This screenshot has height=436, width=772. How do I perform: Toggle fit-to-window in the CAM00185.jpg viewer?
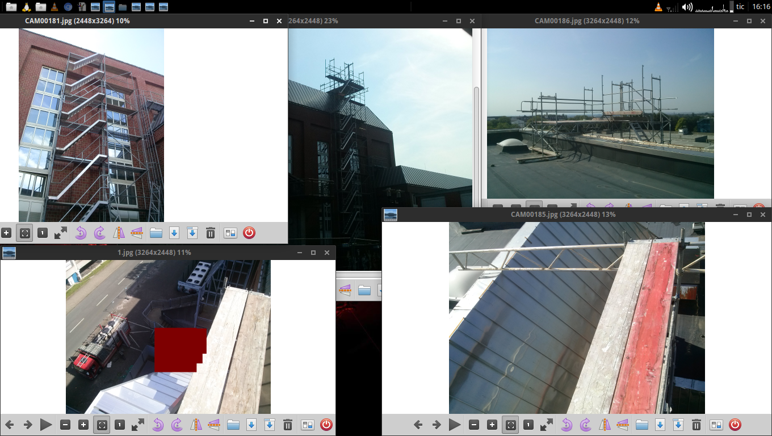[510, 425]
